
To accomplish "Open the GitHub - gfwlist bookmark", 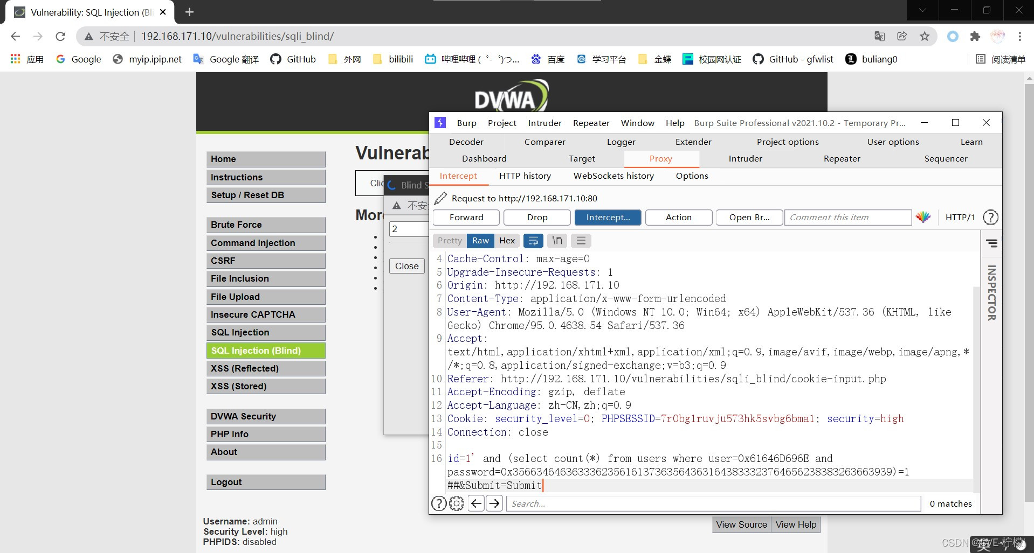I will click(x=793, y=59).
